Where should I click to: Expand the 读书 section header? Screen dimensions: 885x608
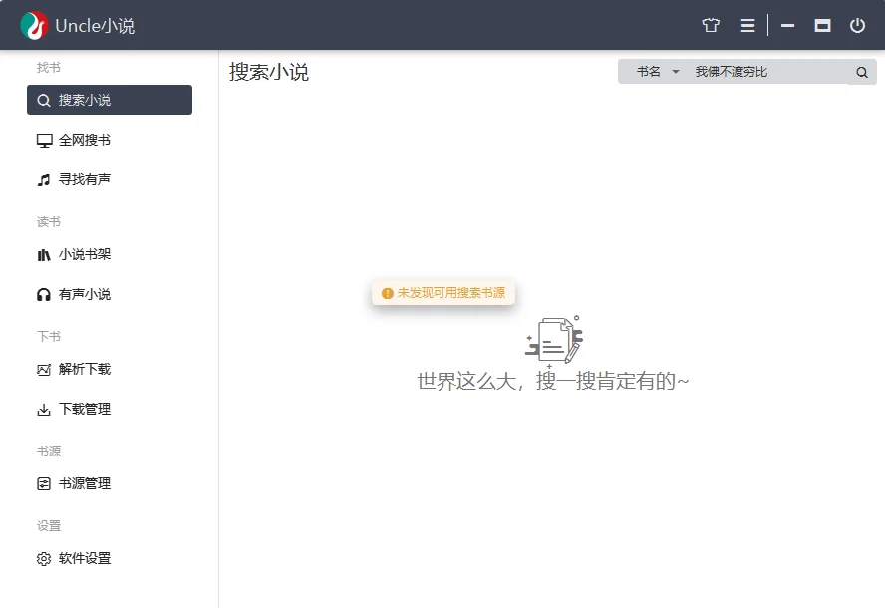click(x=48, y=221)
